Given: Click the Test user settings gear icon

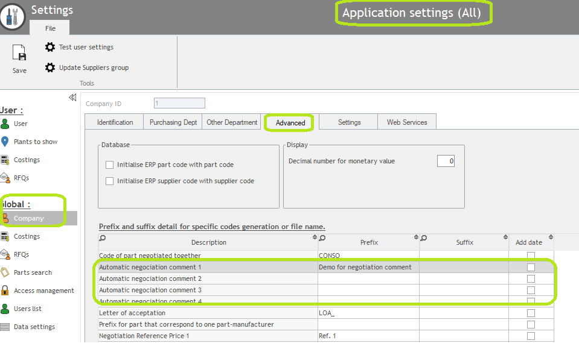Looking at the screenshot, I should click(x=50, y=47).
